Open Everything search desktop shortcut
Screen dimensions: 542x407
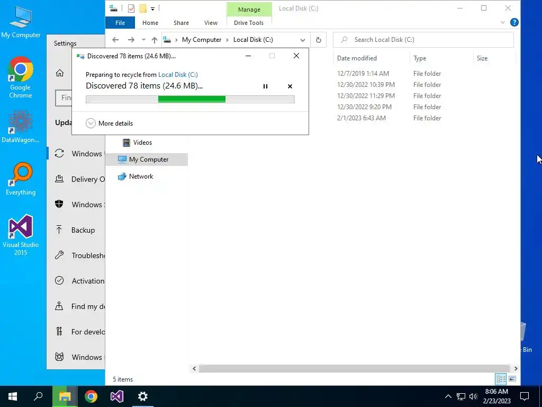pos(21,179)
